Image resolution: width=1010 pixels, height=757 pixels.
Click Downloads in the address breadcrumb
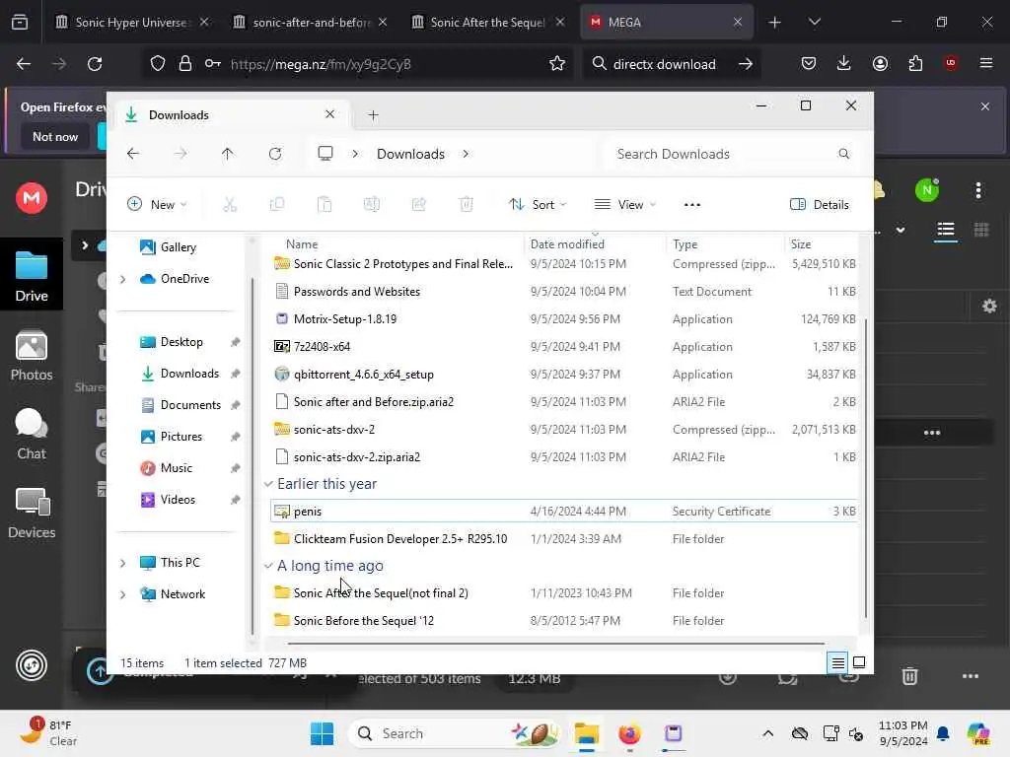[410, 154]
